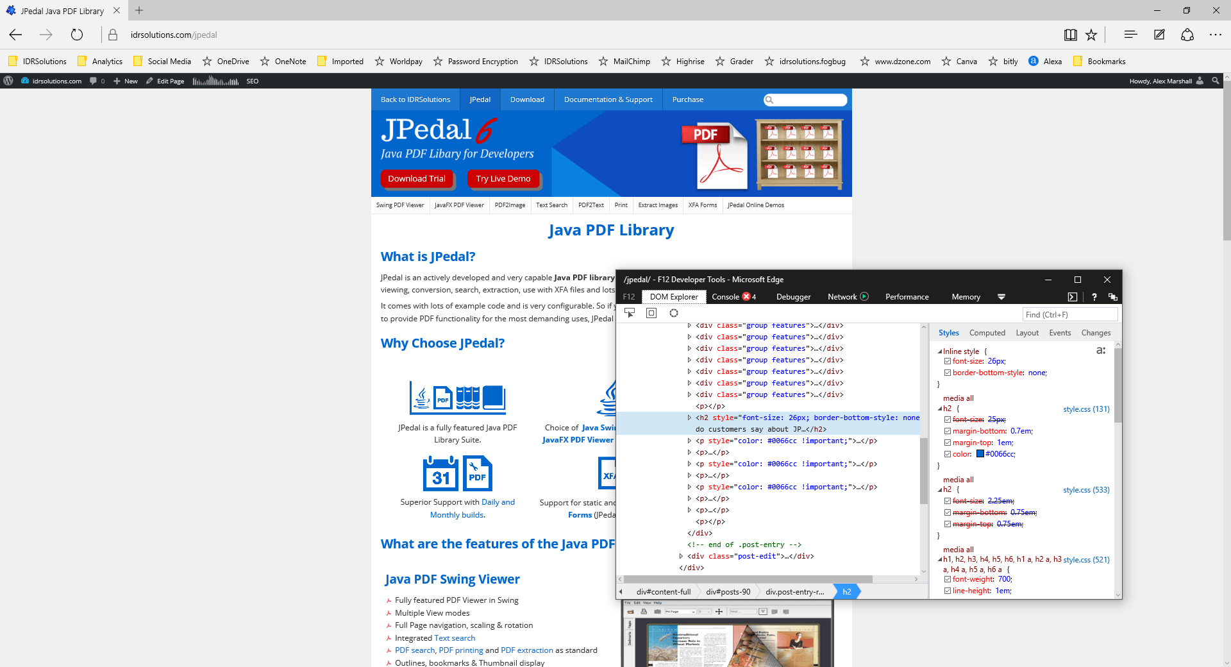Click the Find (Ctrl+F) search field
The image size is (1231, 667).
point(1069,314)
